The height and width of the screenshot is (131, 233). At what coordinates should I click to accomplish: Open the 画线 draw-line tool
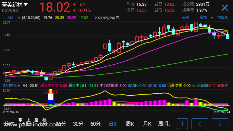click(186, 18)
